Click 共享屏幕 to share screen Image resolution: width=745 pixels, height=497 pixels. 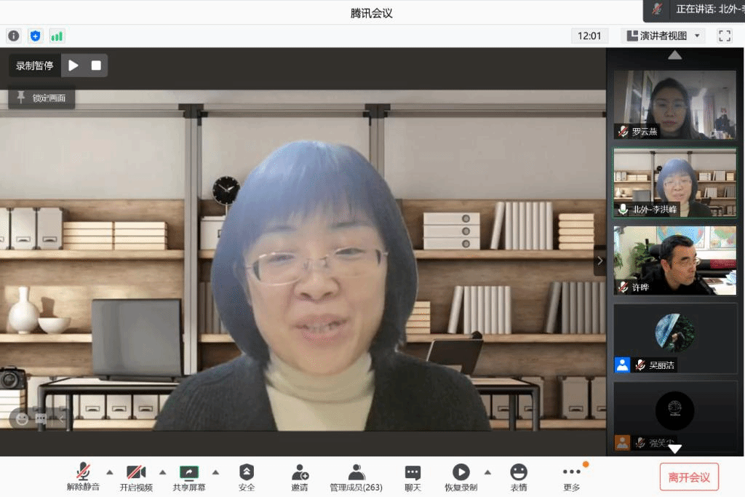tap(189, 477)
